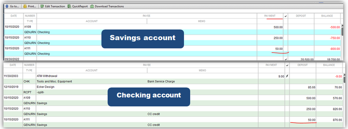The height and width of the screenshot is (129, 348).
Task: Click the 50.00 deposit in Checking register
Action: (312, 120)
